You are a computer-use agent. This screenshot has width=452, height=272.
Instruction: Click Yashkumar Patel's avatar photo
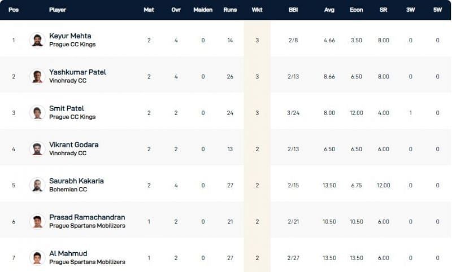37,76
